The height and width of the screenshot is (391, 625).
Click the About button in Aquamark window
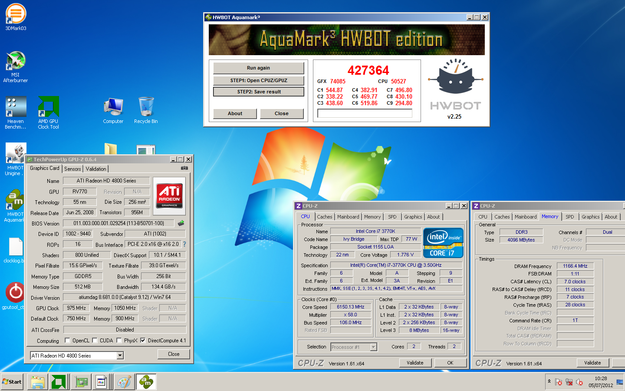point(235,113)
